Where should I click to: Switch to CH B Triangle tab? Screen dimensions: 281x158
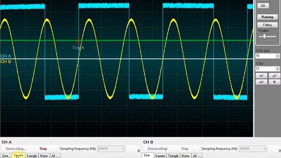pyautogui.click(x=173, y=156)
